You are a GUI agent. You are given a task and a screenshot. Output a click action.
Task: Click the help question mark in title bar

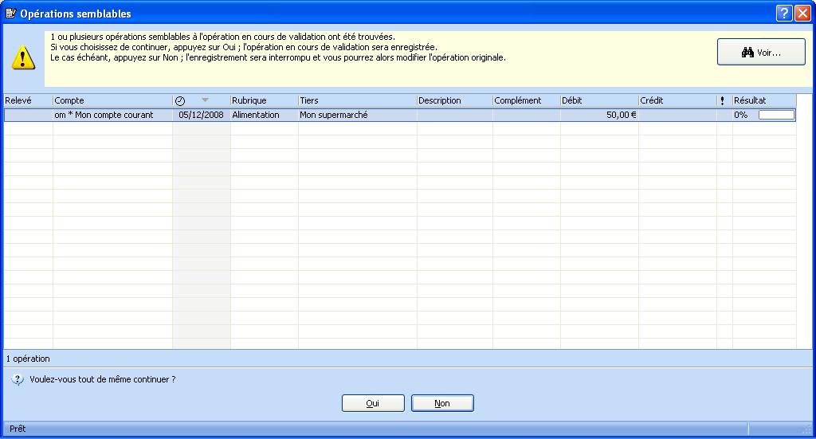coord(783,13)
